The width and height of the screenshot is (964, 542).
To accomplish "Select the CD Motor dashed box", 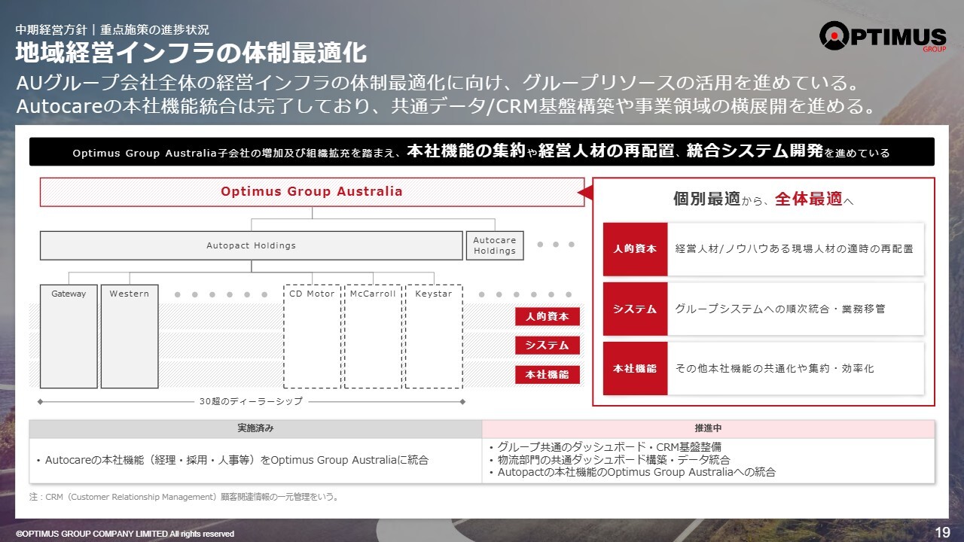I will 312,336.
